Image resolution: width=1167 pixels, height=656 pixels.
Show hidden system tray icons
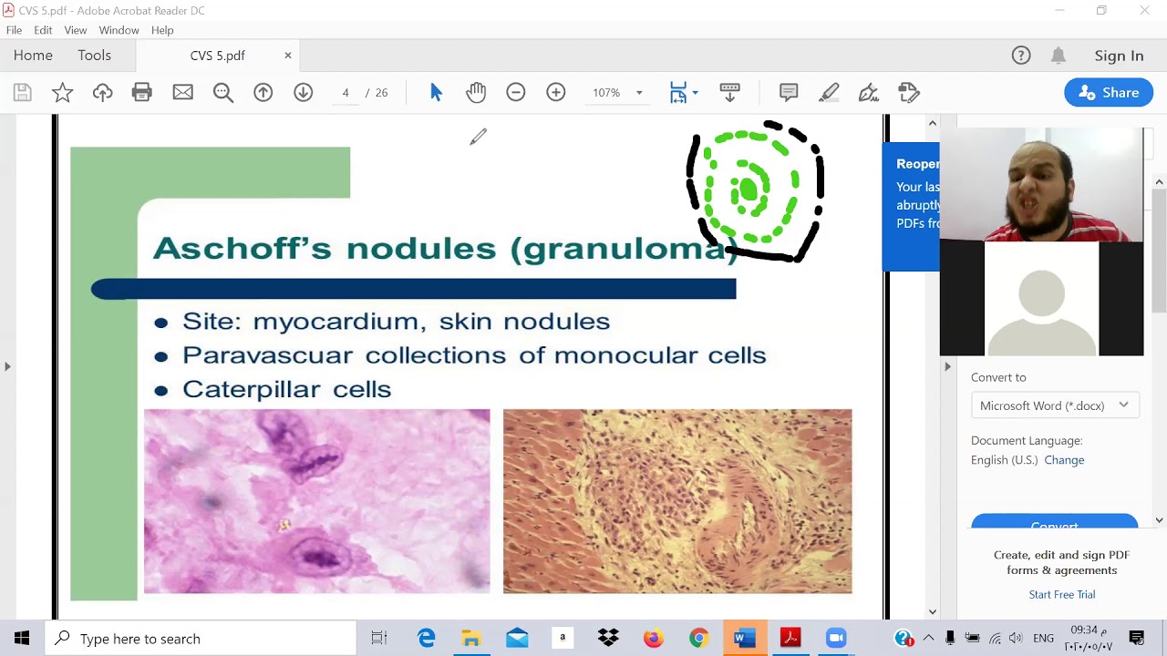pos(928,638)
